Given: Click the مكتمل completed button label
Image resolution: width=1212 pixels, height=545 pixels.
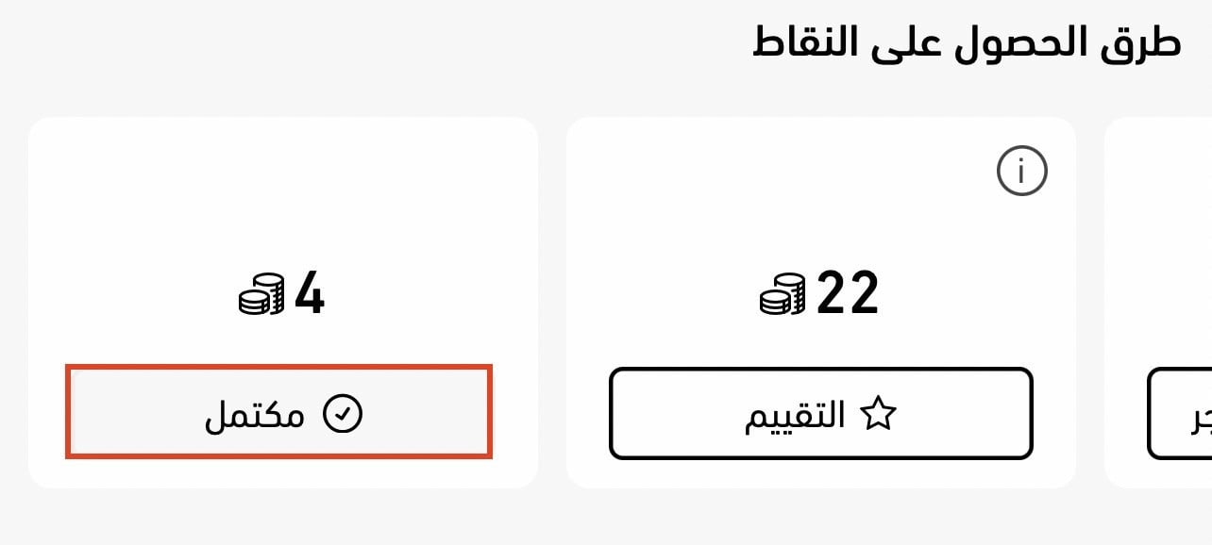Looking at the screenshot, I should coord(255,415).
